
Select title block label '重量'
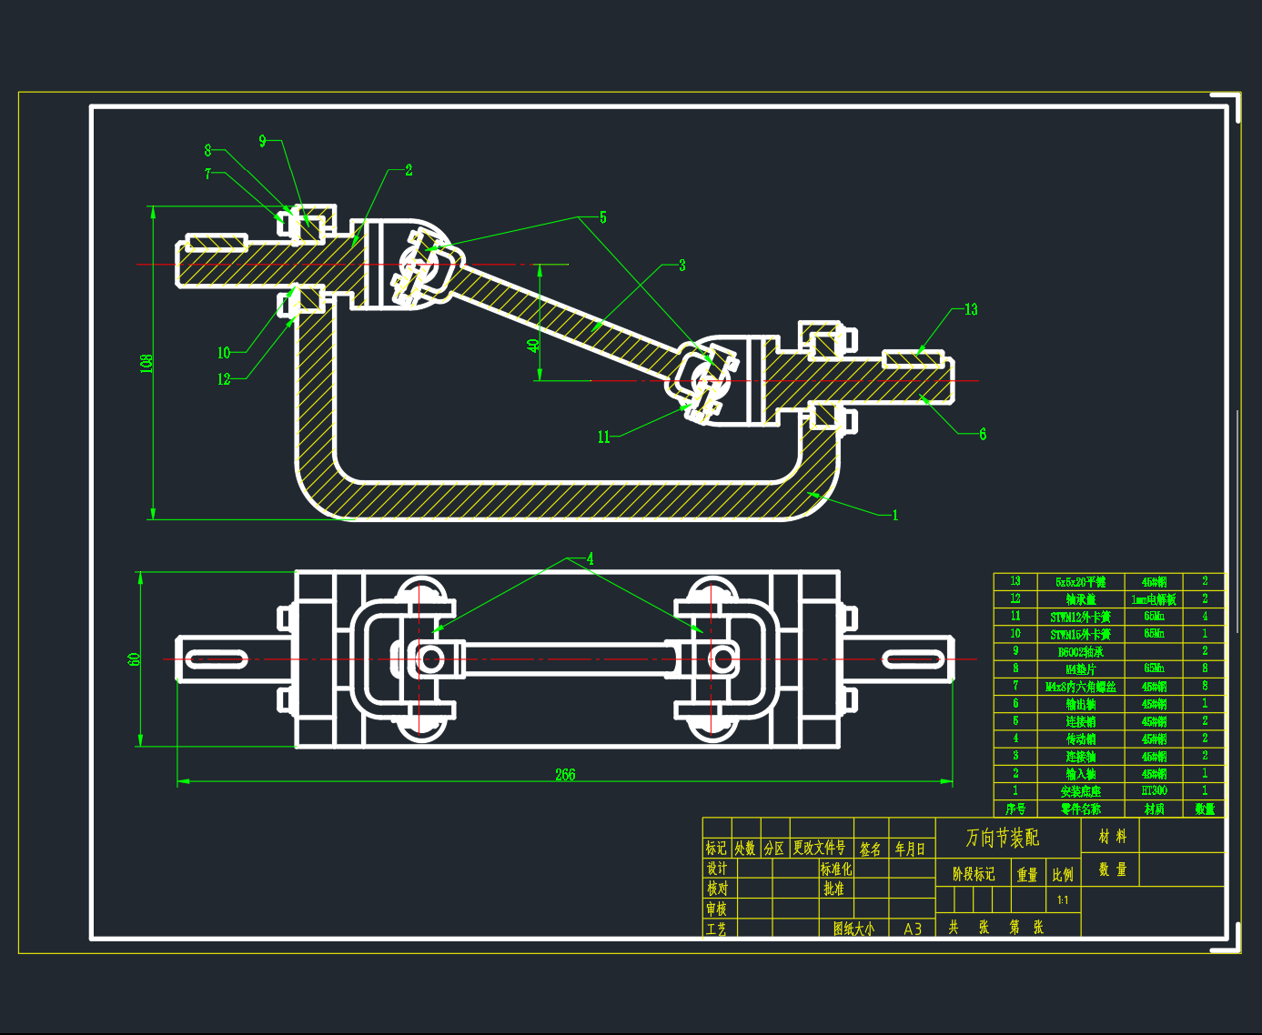coord(1027,874)
